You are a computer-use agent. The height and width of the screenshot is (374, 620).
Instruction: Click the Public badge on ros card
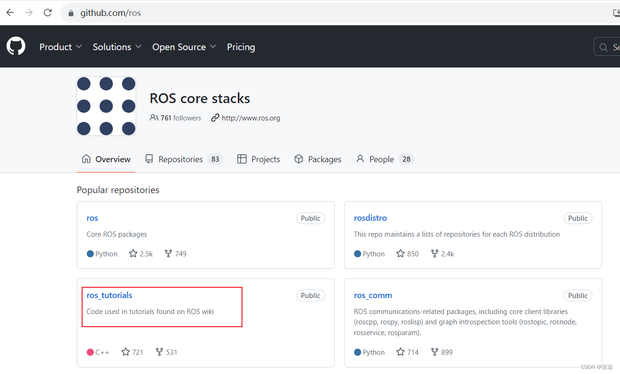coord(310,218)
